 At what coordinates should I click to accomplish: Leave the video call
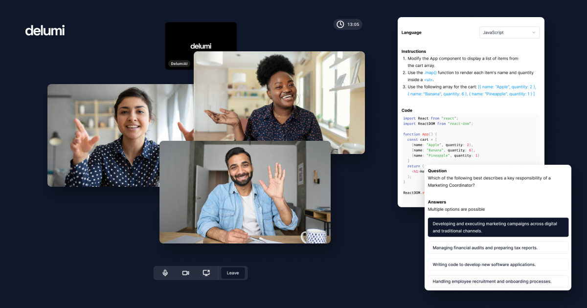tap(233, 273)
